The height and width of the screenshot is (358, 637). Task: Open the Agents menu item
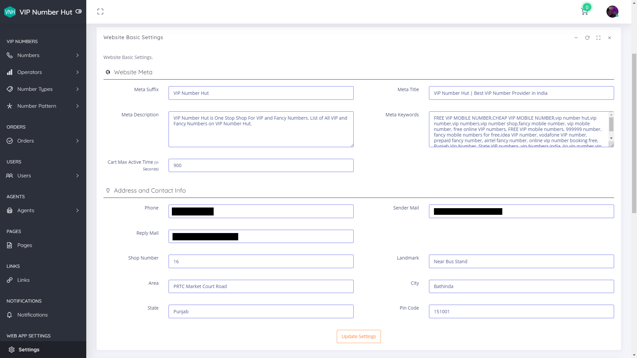(x=43, y=210)
